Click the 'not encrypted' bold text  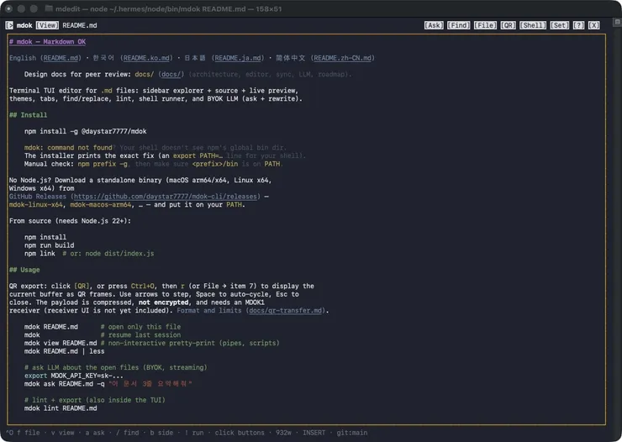(x=163, y=303)
